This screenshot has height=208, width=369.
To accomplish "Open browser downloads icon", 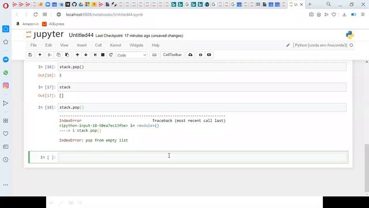I will [x=344, y=14].
